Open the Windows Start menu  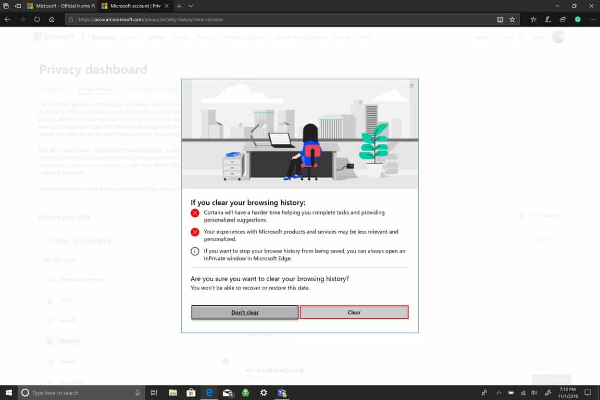click(x=9, y=393)
